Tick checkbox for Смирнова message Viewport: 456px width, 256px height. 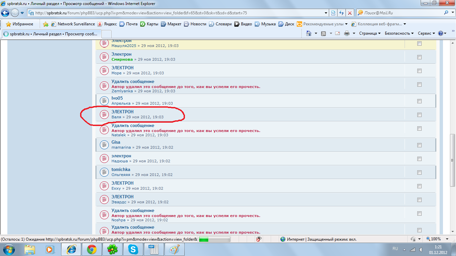tap(419, 57)
